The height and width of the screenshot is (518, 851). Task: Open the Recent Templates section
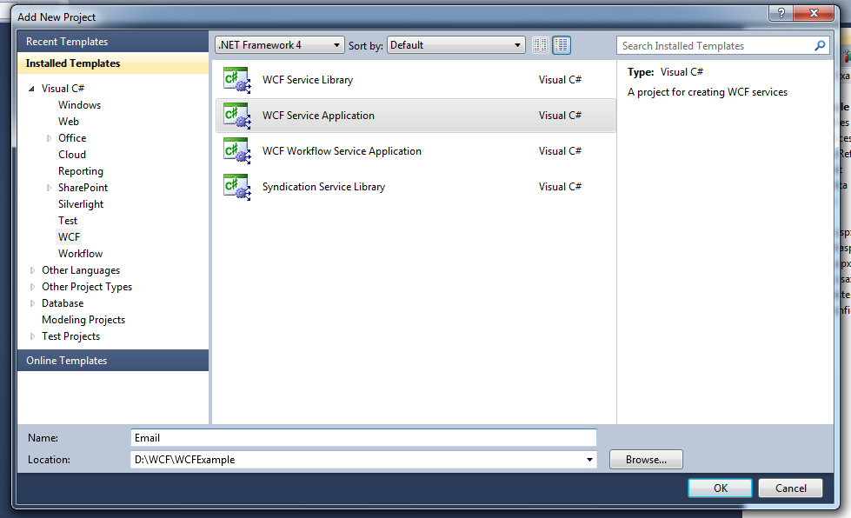click(66, 41)
